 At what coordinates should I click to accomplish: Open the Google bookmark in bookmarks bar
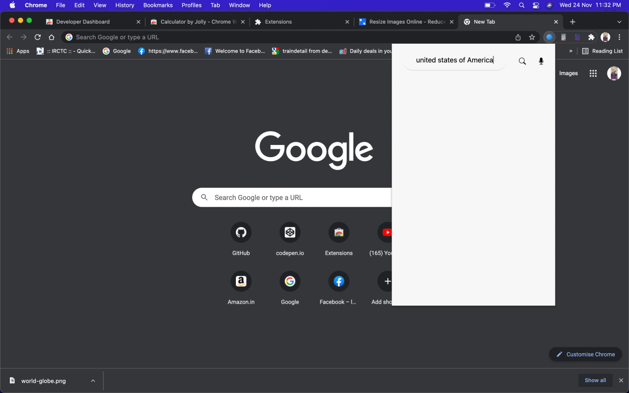click(116, 51)
